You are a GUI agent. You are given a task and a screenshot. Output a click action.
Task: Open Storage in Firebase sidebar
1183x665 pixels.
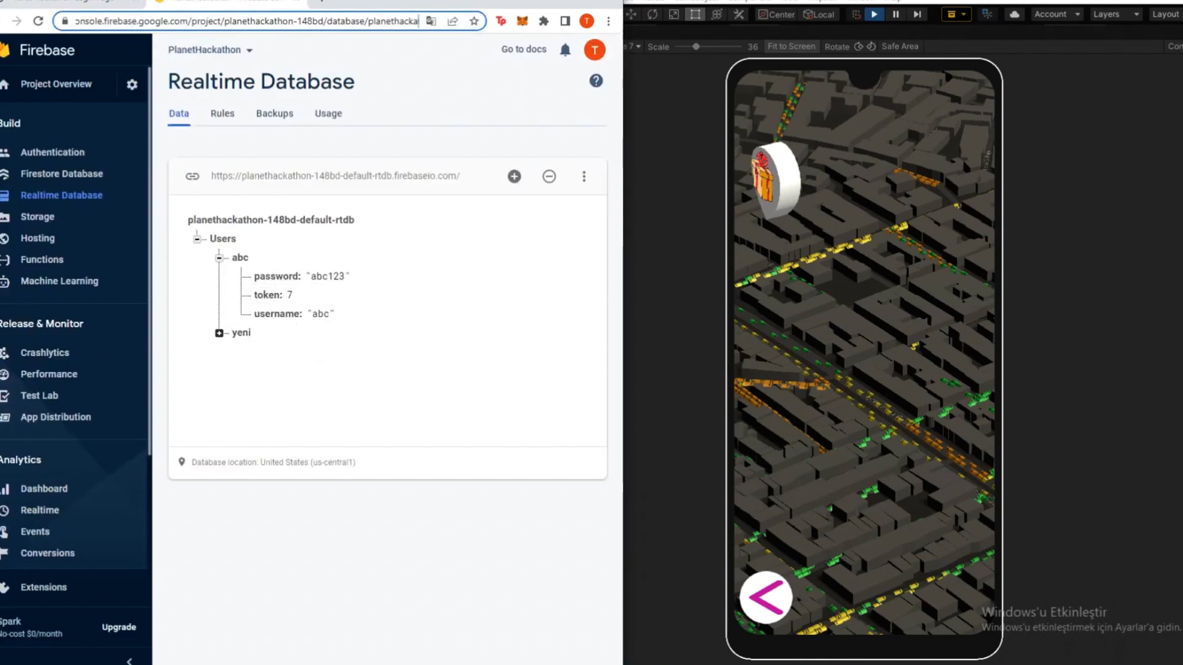[x=37, y=217]
